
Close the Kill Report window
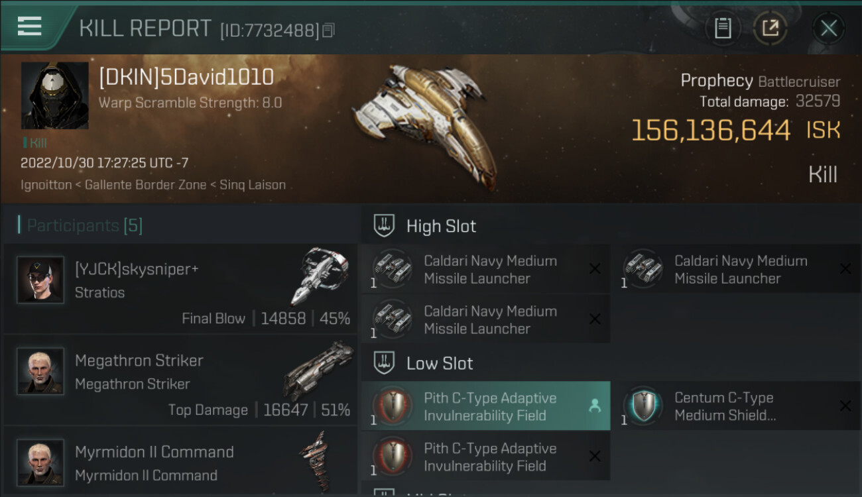pyautogui.click(x=828, y=28)
